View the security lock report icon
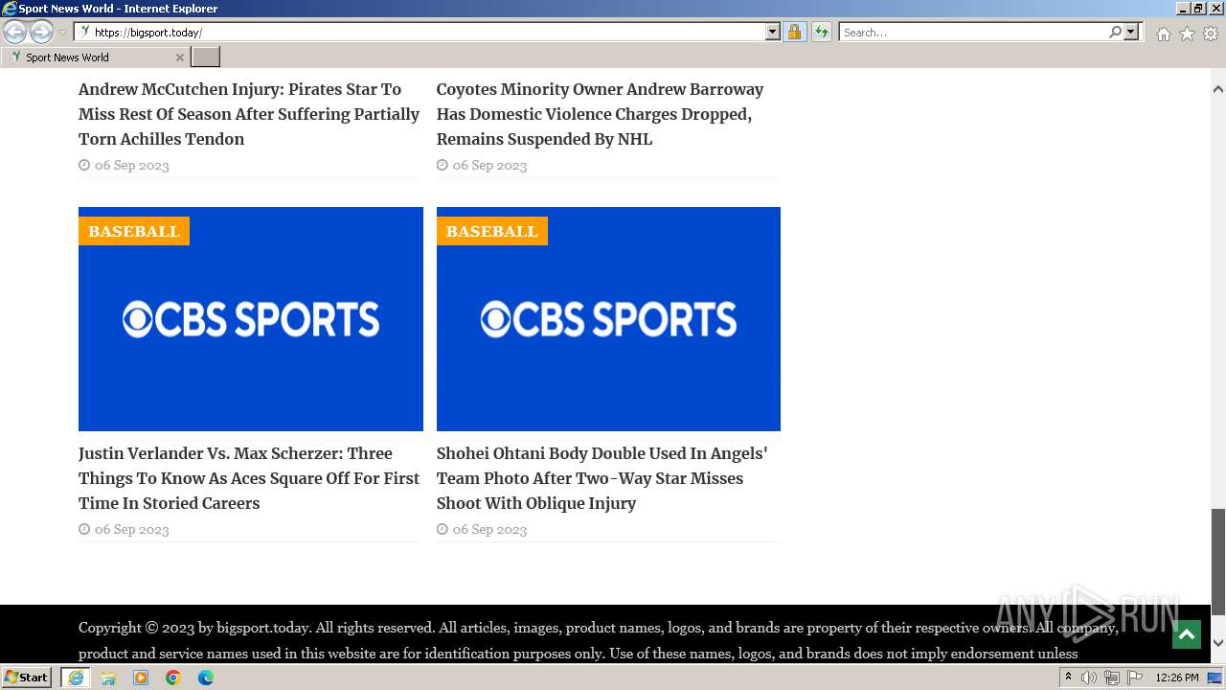Viewport: 1226px width, 690px height. pyautogui.click(x=794, y=33)
